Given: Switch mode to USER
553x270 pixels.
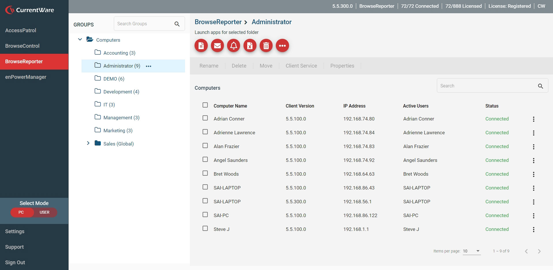Looking at the screenshot, I should coord(45,212).
